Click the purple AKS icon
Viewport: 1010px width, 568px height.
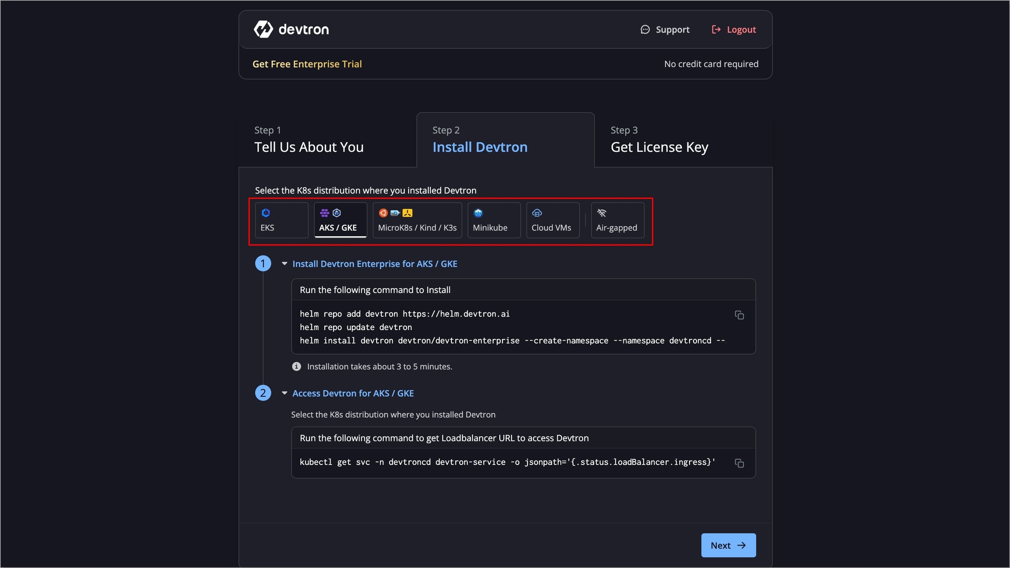324,213
